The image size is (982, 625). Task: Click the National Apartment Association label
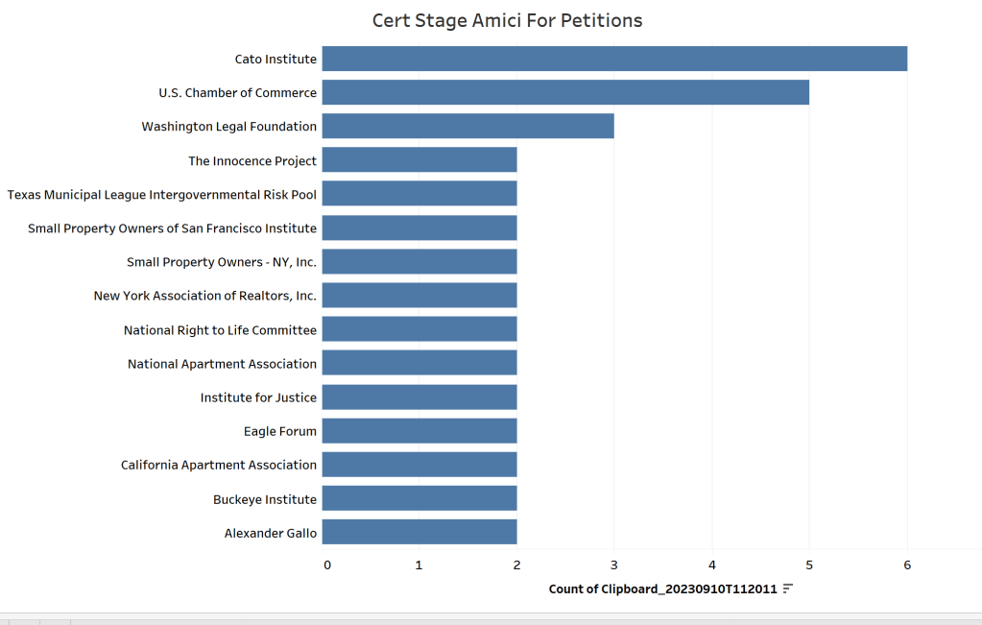(222, 364)
